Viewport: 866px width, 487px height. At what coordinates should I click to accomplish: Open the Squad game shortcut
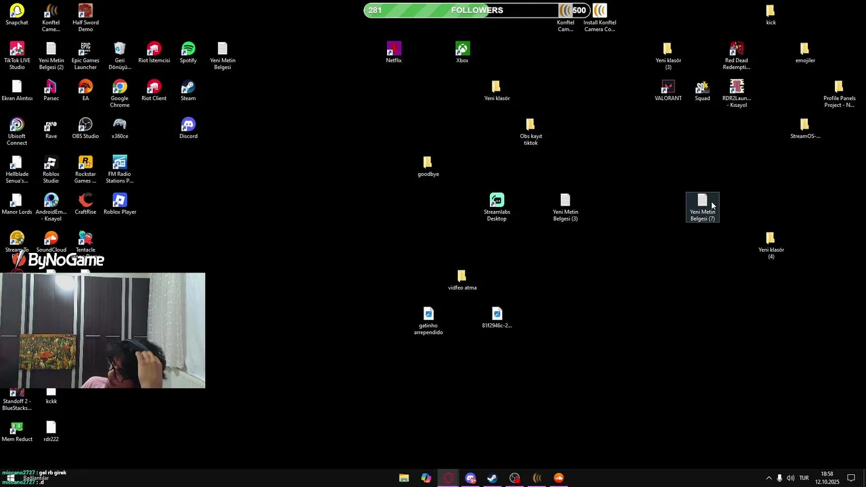pos(702,91)
